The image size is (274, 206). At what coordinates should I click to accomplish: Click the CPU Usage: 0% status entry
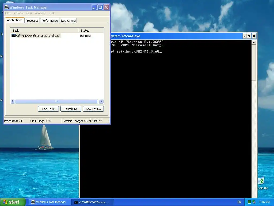(x=41, y=121)
